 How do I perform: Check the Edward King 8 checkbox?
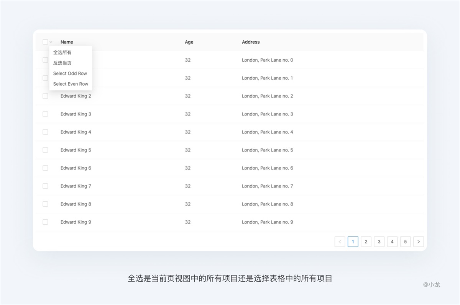[x=45, y=204]
